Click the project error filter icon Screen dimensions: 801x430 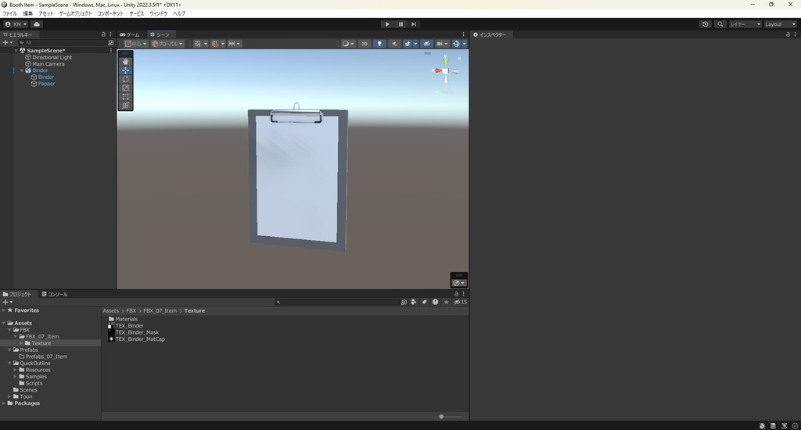tap(435, 303)
